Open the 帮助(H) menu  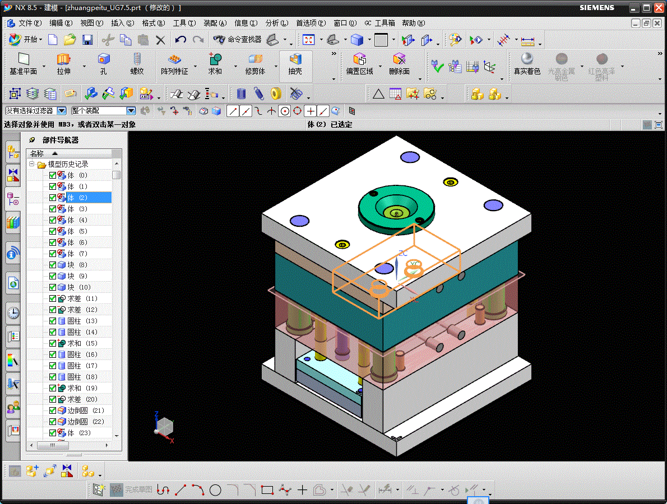tap(413, 23)
